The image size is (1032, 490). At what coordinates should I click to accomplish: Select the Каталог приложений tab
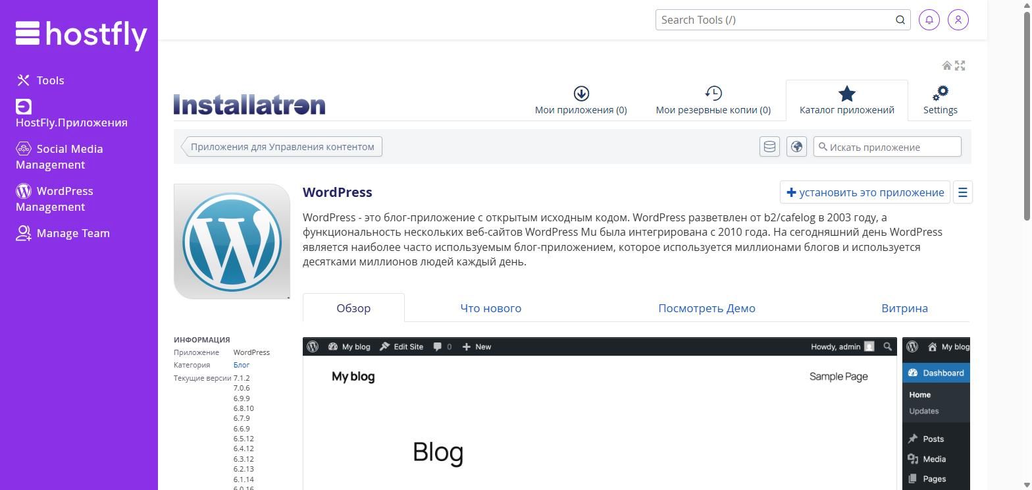pyautogui.click(x=847, y=101)
